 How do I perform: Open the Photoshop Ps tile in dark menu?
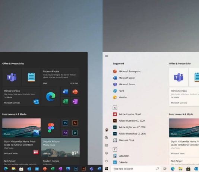pyautogui.click(x=65, y=123)
